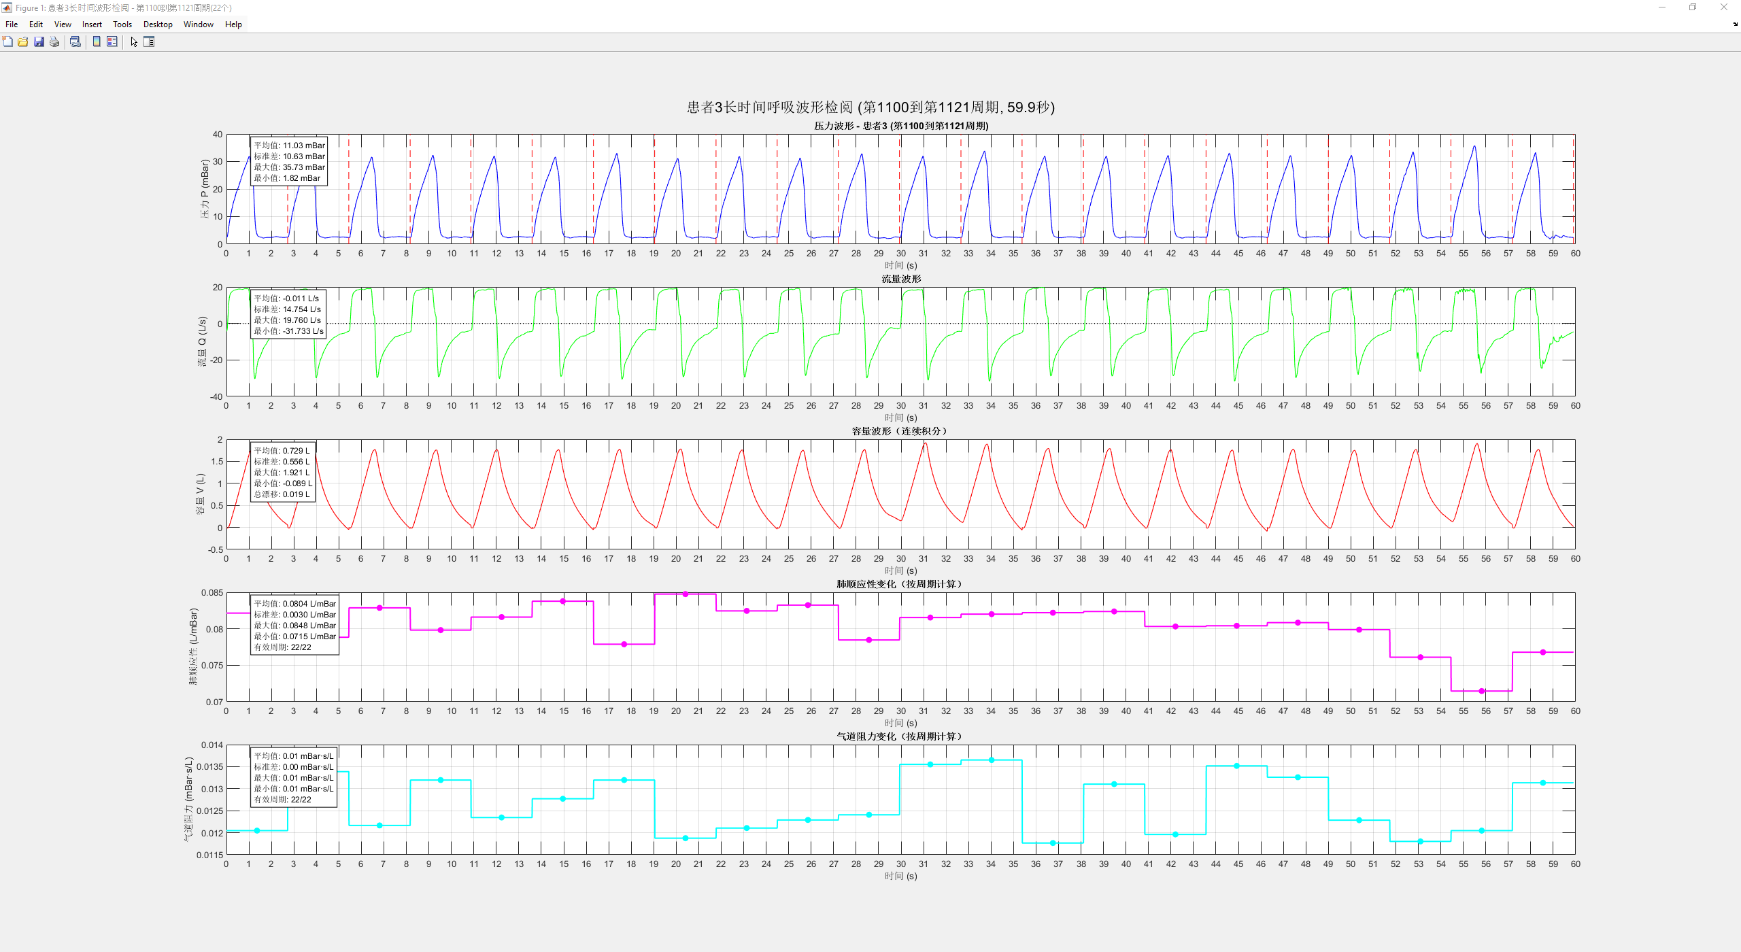1741x952 pixels.
Task: Click the pressure stat '最小值: 1.82 mBar'
Action: [287, 178]
